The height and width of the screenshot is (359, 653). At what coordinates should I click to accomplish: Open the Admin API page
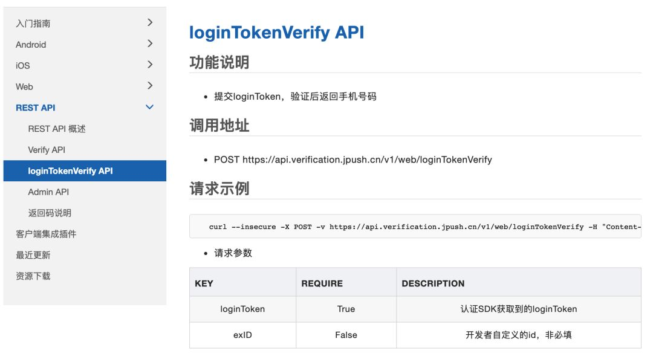point(48,192)
